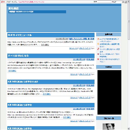
Task: Click 本文を読む under すべてはゼロになる
Action: pos(12,71)
